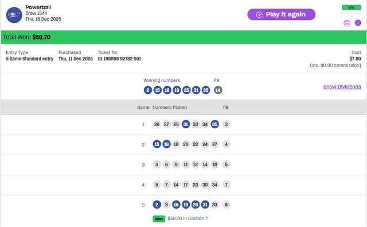The image size is (367, 227).
Task: Click matched ball 16 in game 2
Action: (x=166, y=144)
